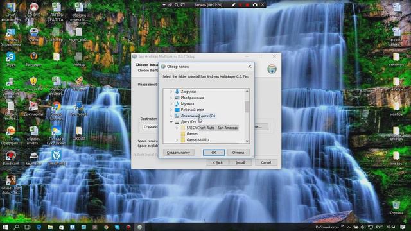Open the Панель управления desktop icon
Screen dimensions: 411x231
(11, 37)
